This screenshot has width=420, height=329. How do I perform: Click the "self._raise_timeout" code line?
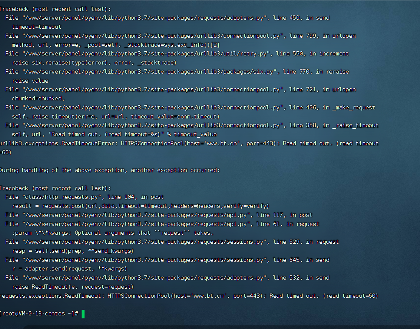click(116, 117)
